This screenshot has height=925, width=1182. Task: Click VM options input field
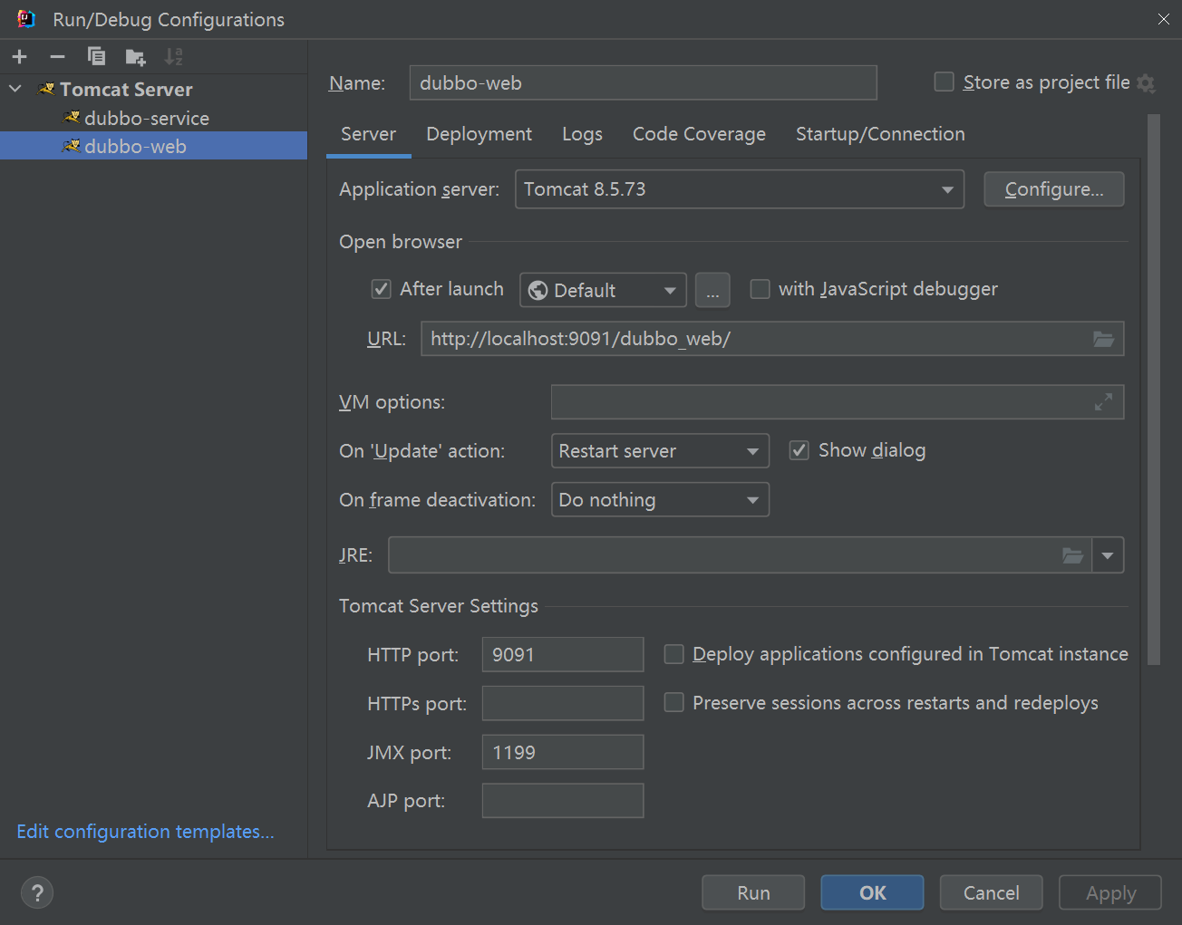(838, 402)
